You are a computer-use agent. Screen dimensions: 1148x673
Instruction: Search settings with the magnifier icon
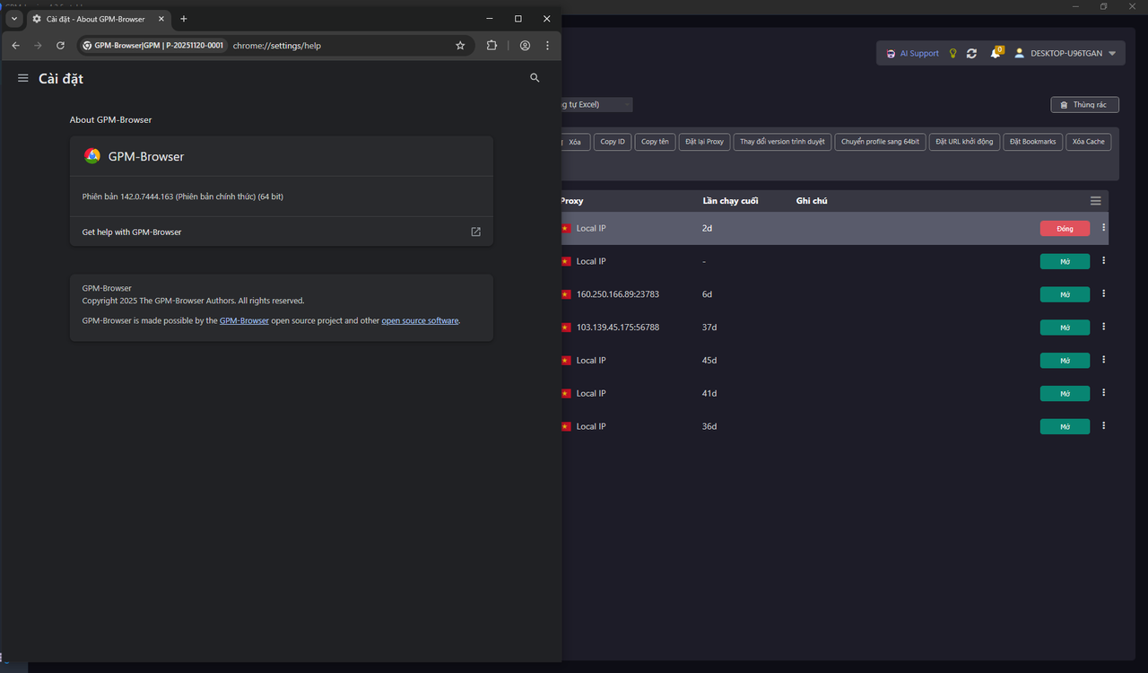pos(535,78)
